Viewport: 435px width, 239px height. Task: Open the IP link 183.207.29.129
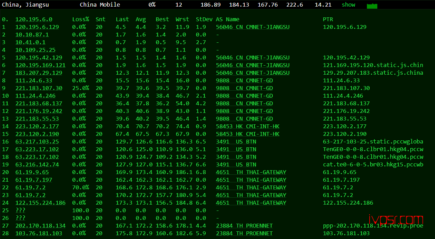pyautogui.click(x=39, y=73)
